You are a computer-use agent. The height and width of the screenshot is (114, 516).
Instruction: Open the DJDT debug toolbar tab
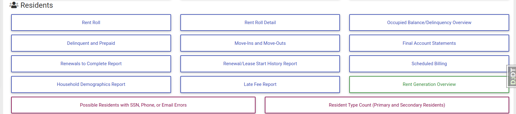511,76
